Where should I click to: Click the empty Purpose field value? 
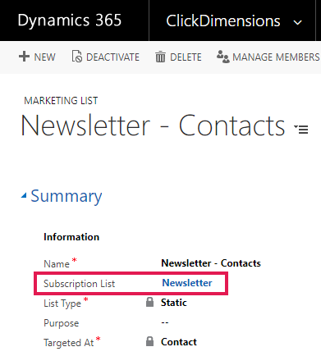[165, 322]
